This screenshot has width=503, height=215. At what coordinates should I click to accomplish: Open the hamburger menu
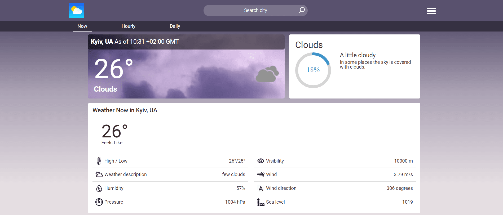pos(431,11)
